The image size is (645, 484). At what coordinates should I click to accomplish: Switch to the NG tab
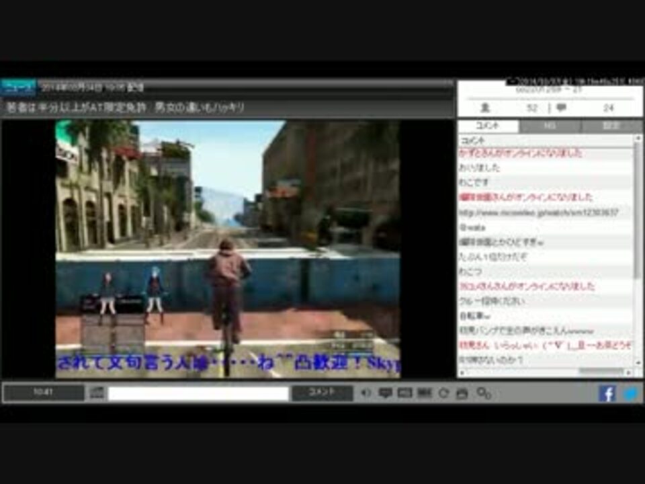coord(550,126)
